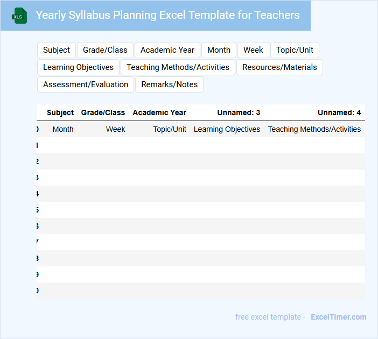Click the Grade/Class table column header
This screenshot has height=339, width=378.
pos(103,112)
